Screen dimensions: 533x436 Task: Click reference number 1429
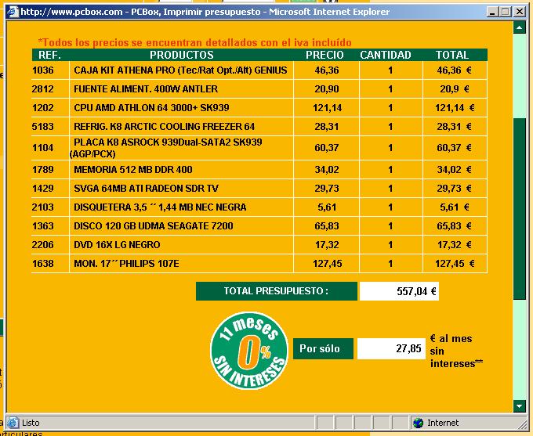pos(43,189)
